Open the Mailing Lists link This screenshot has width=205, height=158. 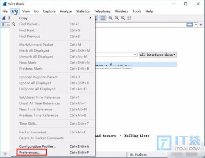[137, 136]
